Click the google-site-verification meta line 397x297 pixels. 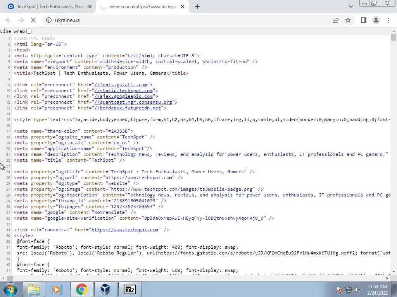(144, 218)
